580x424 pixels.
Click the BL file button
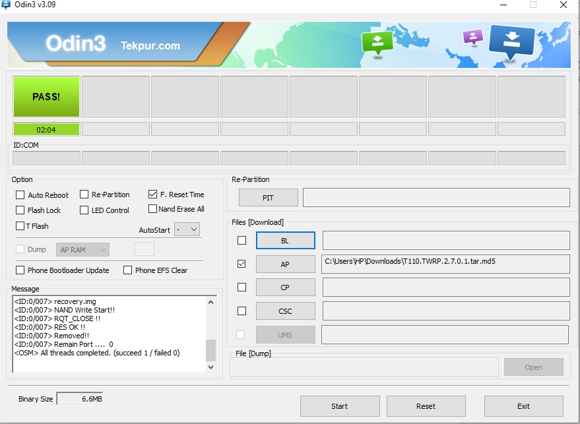coord(285,241)
